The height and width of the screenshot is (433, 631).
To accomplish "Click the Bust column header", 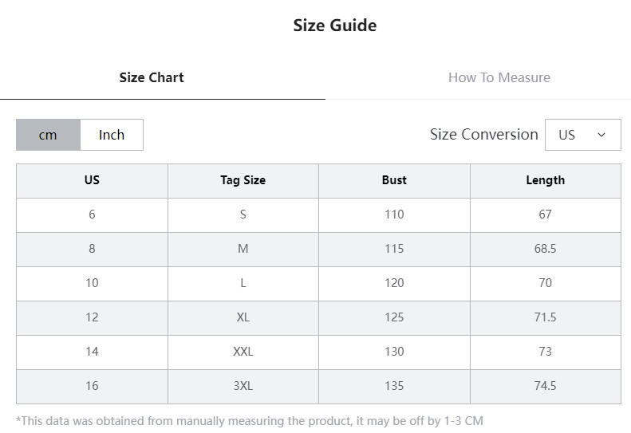I will click(394, 180).
